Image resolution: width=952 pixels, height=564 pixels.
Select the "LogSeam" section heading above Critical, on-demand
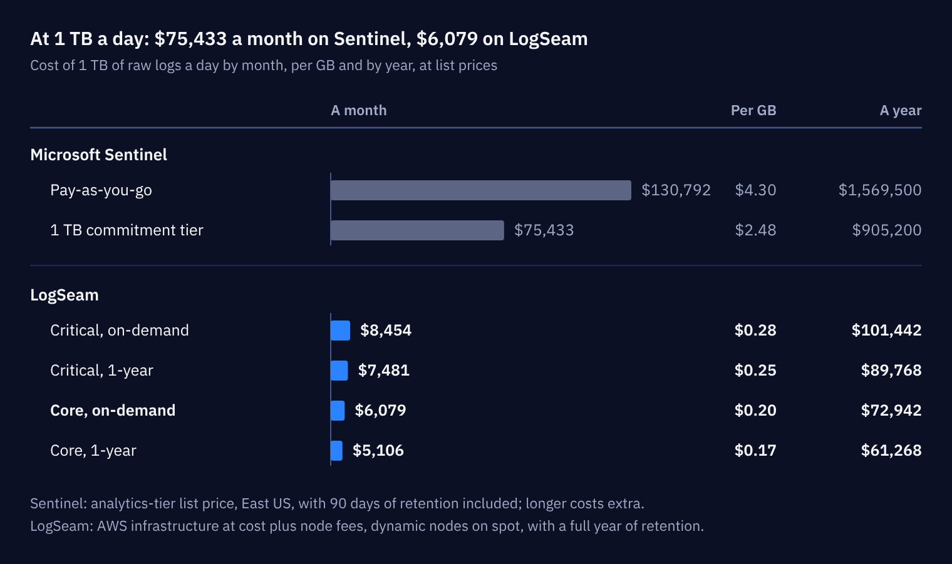65,295
